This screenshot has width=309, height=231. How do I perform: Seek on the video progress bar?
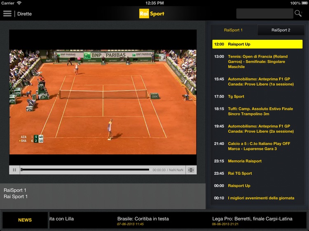tap(85, 170)
